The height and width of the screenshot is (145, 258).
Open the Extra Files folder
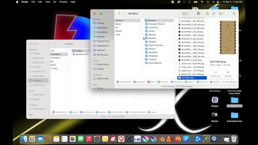click(153, 27)
